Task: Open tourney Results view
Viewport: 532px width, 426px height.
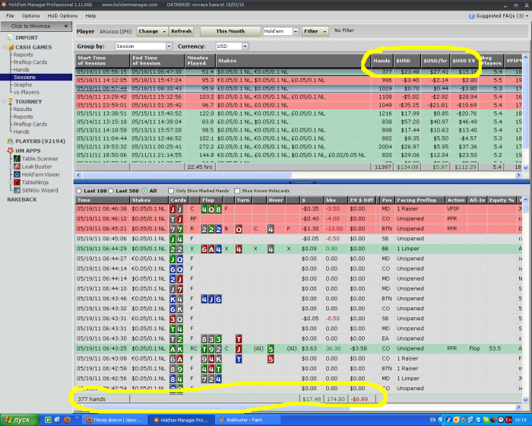Action: (23, 110)
